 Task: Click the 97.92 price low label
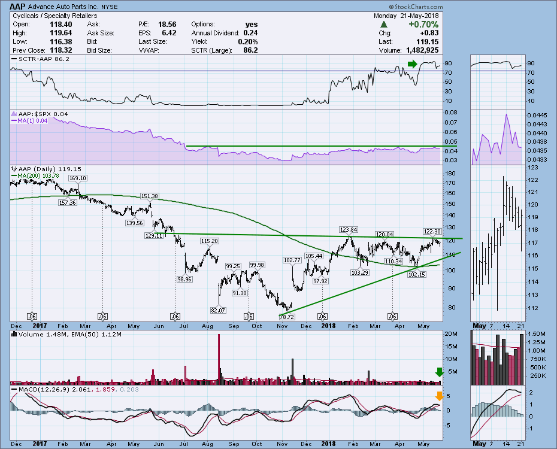pyautogui.click(x=320, y=281)
